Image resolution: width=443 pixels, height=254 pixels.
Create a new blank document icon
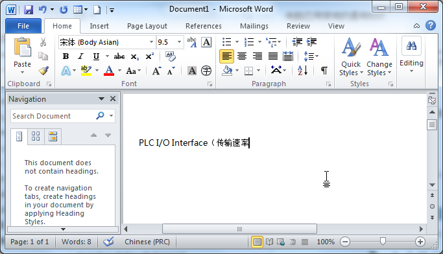[x=97, y=10]
